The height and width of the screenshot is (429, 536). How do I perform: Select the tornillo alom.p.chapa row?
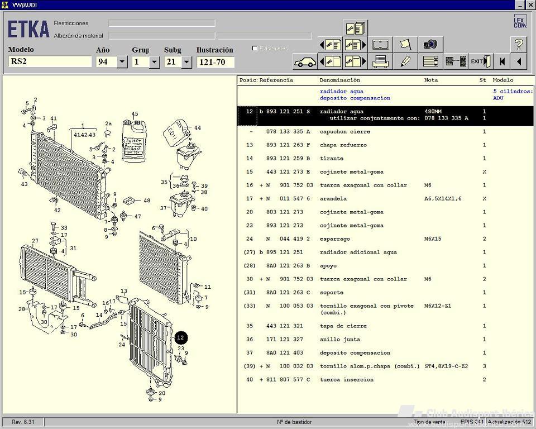(385, 366)
